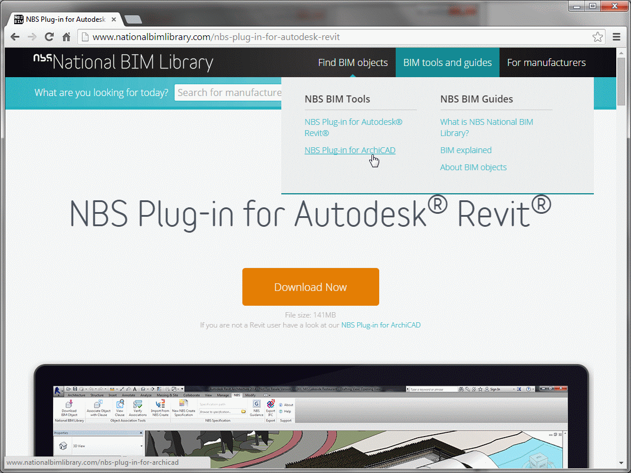
Task: Open What is NBS National BIM Library?
Action: (x=487, y=127)
